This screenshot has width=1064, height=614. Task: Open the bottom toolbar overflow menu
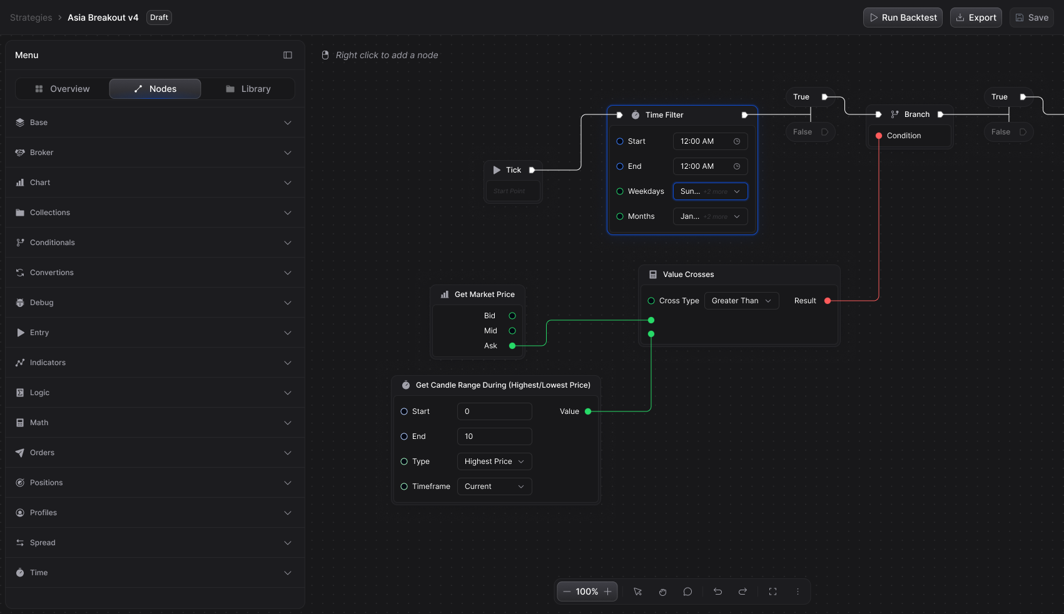798,591
